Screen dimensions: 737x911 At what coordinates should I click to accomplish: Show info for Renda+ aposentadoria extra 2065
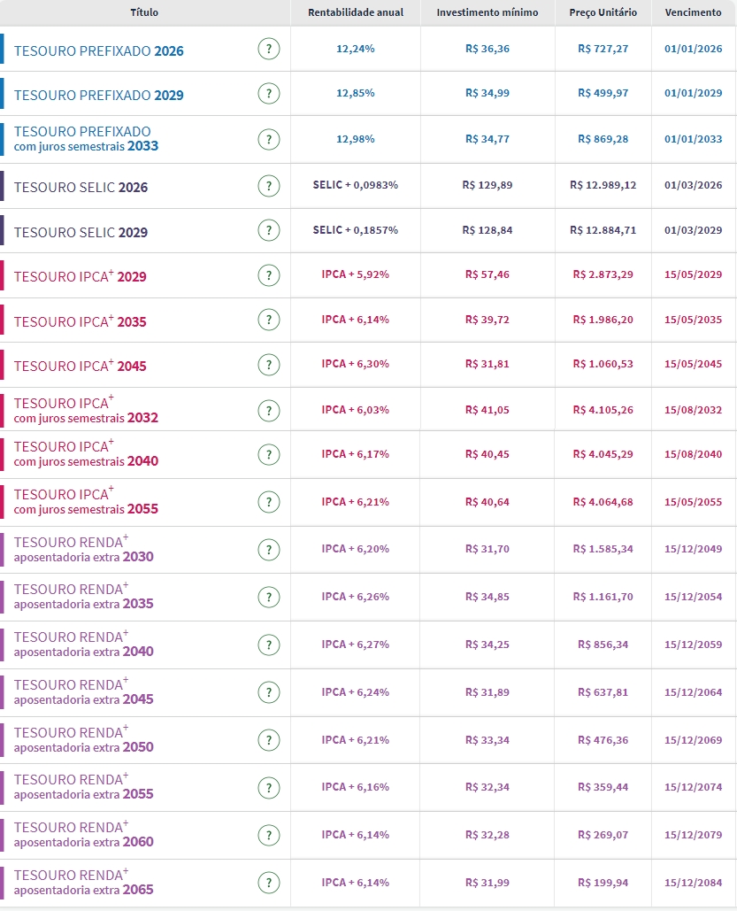pos(269,882)
